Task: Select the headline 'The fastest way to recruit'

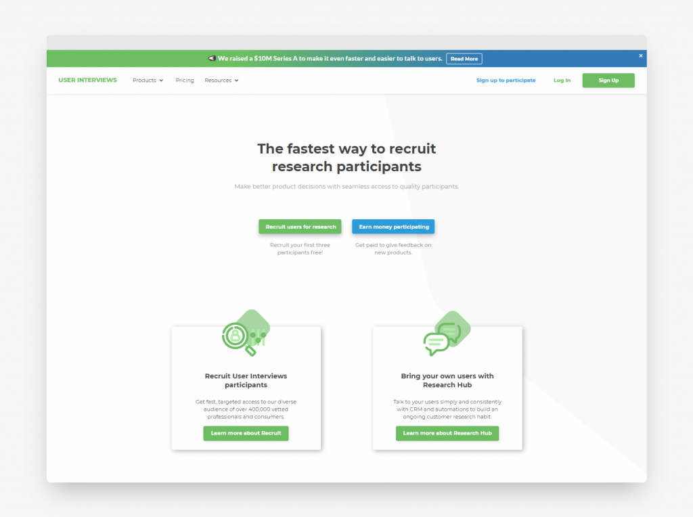Action: (x=346, y=149)
